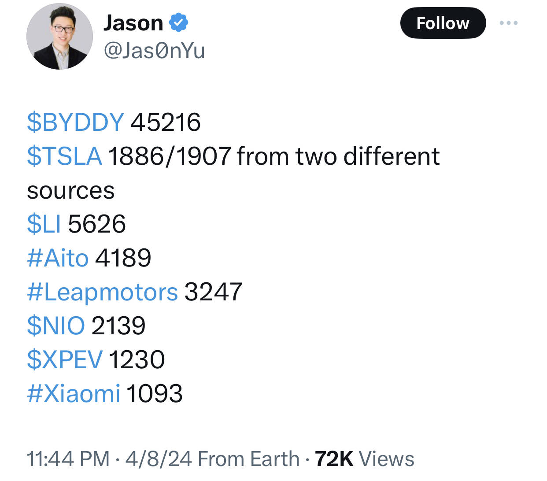Click the 72K Views count
547x481 pixels.
pyautogui.click(x=365, y=459)
